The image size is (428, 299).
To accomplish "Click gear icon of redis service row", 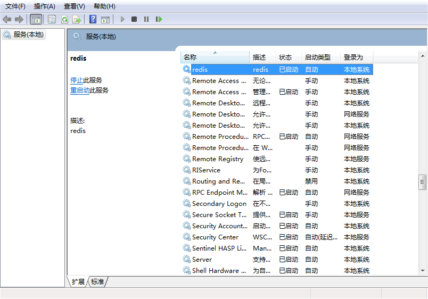I will pyautogui.click(x=186, y=69).
